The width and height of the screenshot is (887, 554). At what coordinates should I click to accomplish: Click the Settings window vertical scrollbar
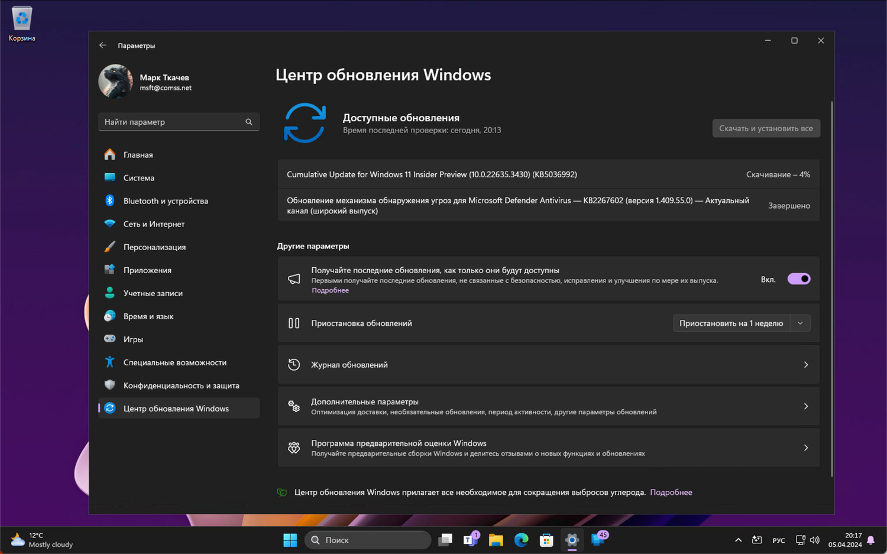tap(831, 289)
